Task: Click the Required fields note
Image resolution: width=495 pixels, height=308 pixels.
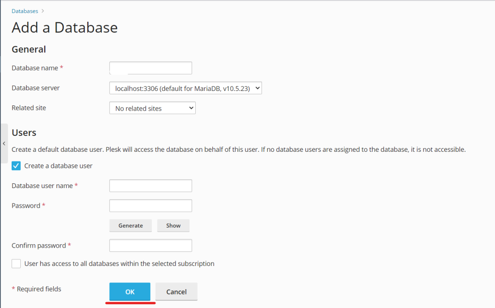Action: tap(37, 289)
